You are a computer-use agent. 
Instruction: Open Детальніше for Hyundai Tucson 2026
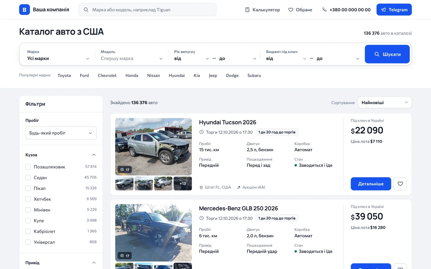click(x=371, y=184)
